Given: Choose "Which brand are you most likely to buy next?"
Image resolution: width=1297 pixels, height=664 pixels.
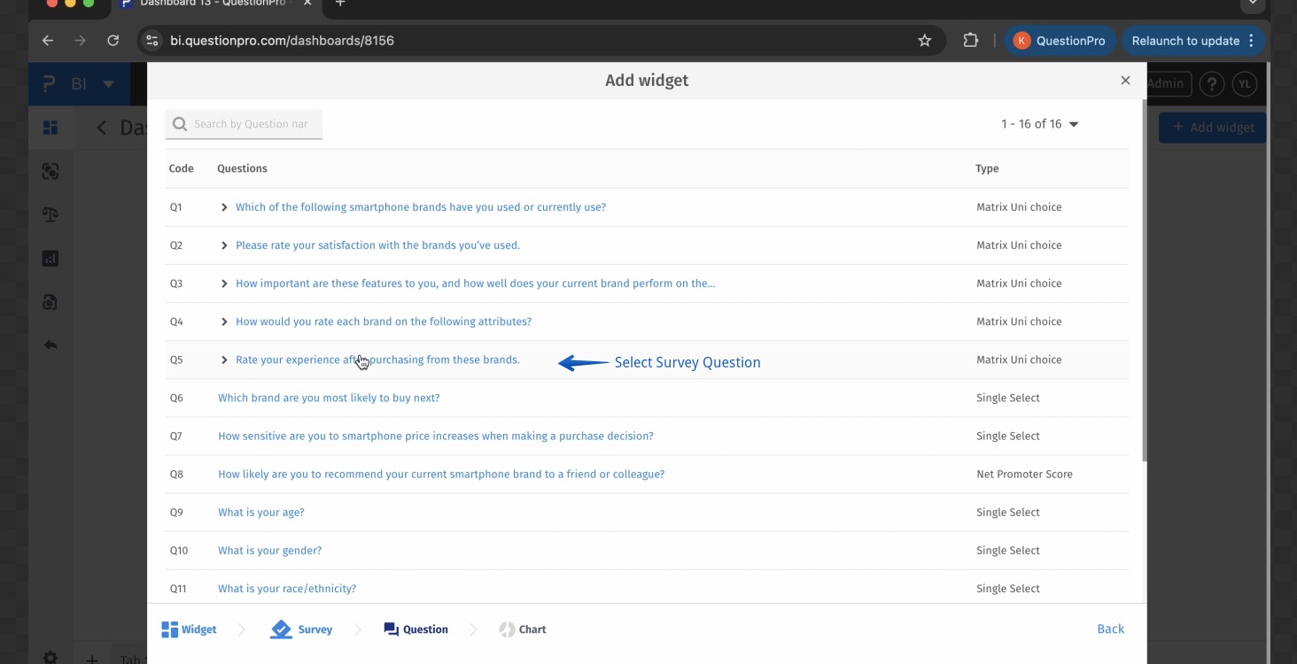Looking at the screenshot, I should pyautogui.click(x=329, y=398).
